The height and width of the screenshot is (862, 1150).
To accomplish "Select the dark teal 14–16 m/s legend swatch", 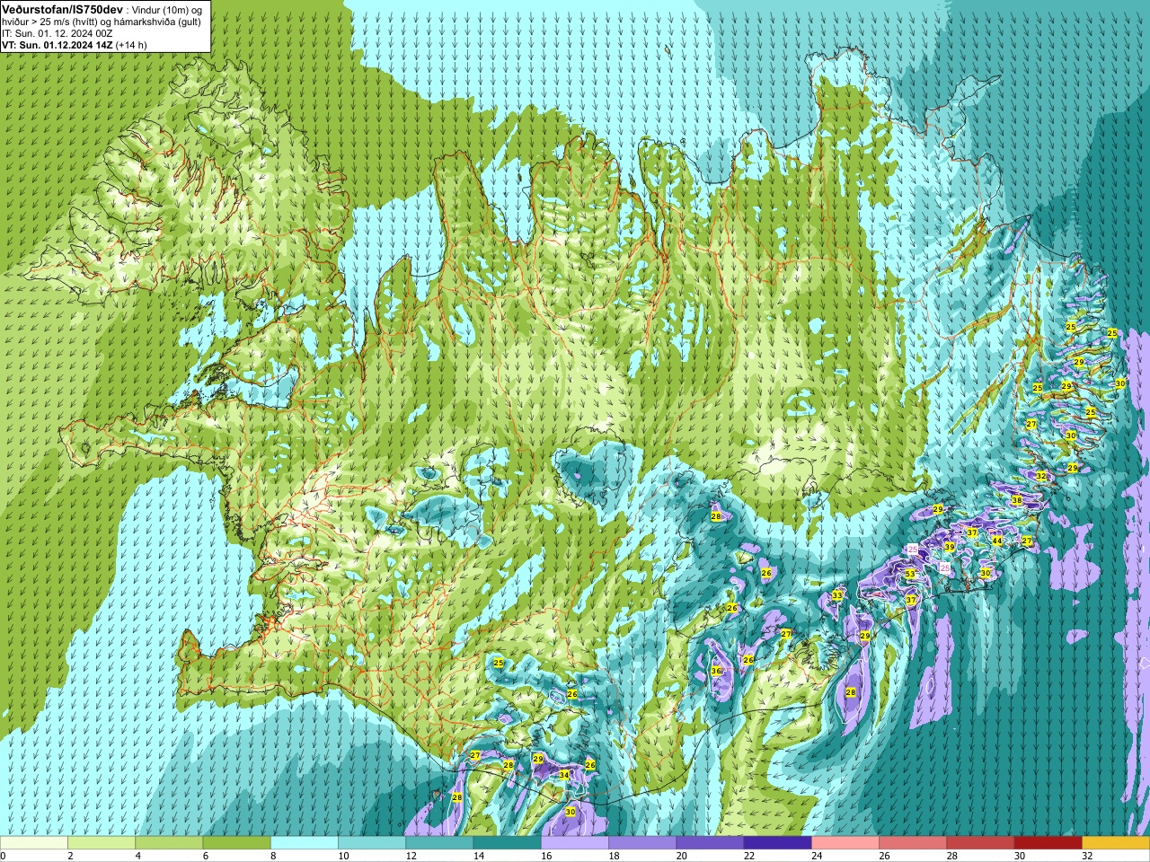I will 507,843.
